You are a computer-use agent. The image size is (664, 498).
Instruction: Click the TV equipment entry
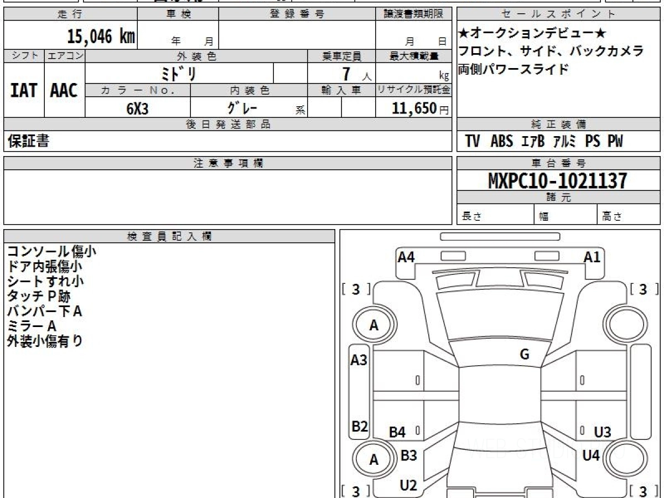473,141
